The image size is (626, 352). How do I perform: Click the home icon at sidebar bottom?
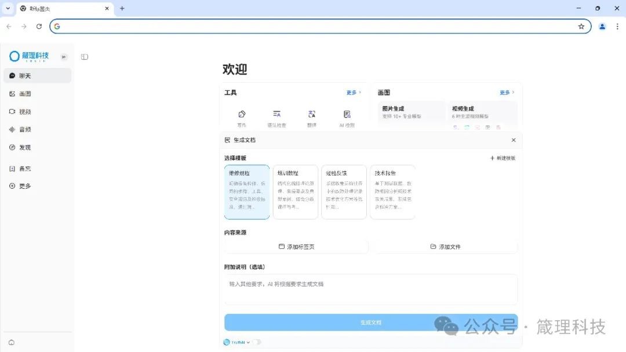[x=12, y=342]
